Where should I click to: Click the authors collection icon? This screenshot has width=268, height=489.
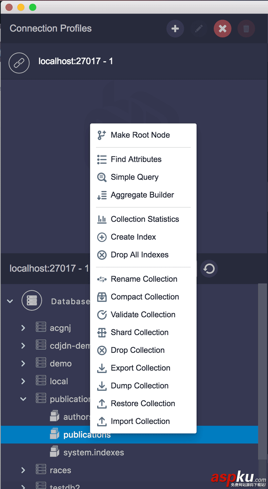point(55,416)
